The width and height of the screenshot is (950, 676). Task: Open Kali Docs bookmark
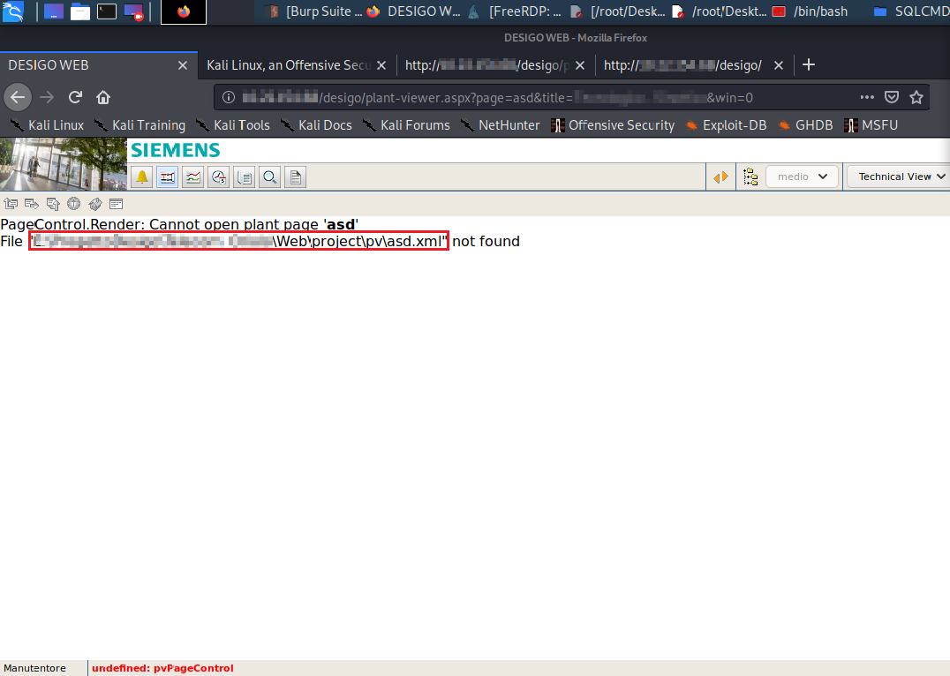pos(316,125)
